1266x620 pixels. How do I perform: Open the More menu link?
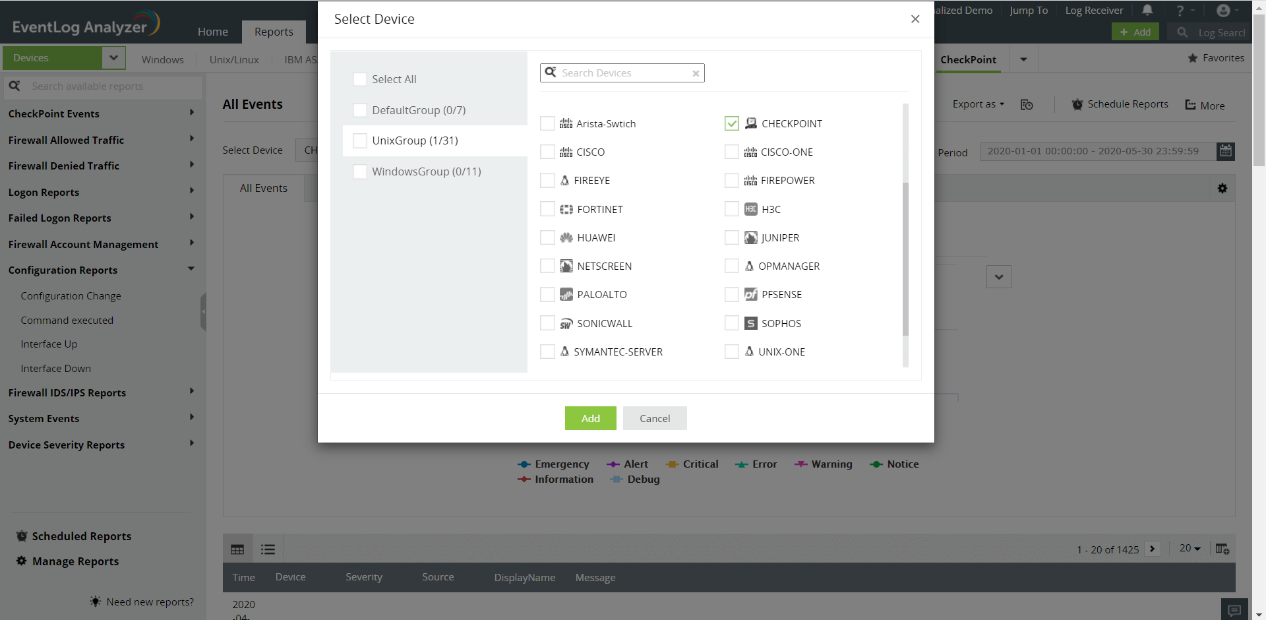1205,105
